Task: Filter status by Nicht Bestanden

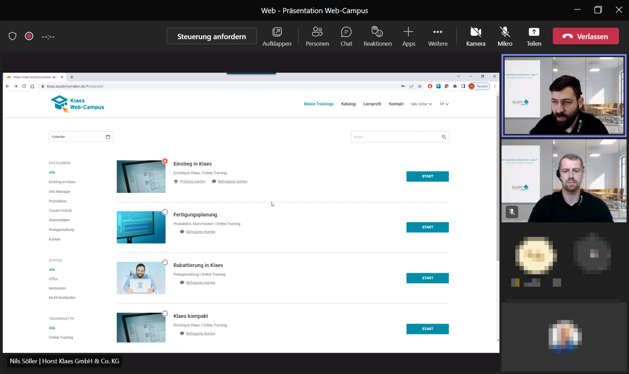Action: 62,298
